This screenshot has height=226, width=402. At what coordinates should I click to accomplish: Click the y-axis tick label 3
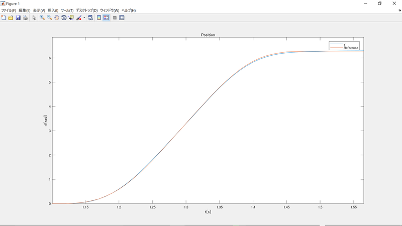[x=50, y=131]
